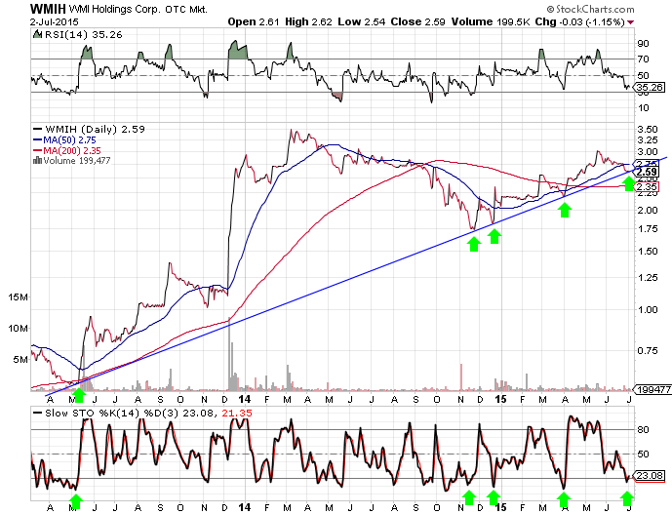Select the 'WMI Holdings Corp.' company name
The width and height of the screenshot is (672, 514).
tap(115, 9)
